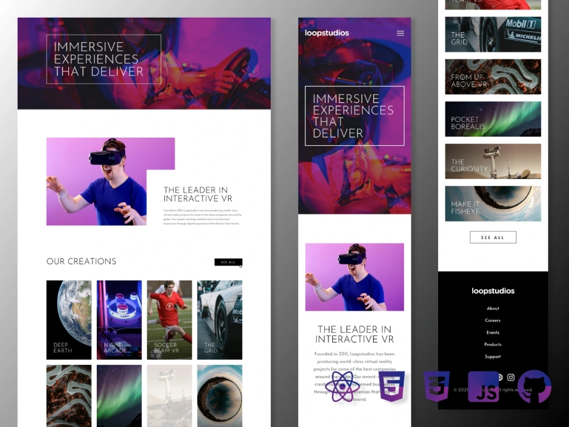
Task: Open the Night Arcade thumbnail
Action: pos(119,319)
